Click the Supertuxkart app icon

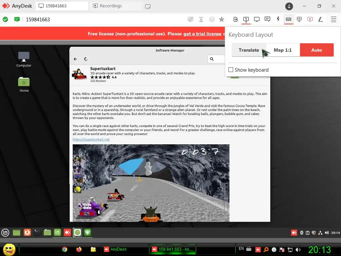[x=79, y=74]
